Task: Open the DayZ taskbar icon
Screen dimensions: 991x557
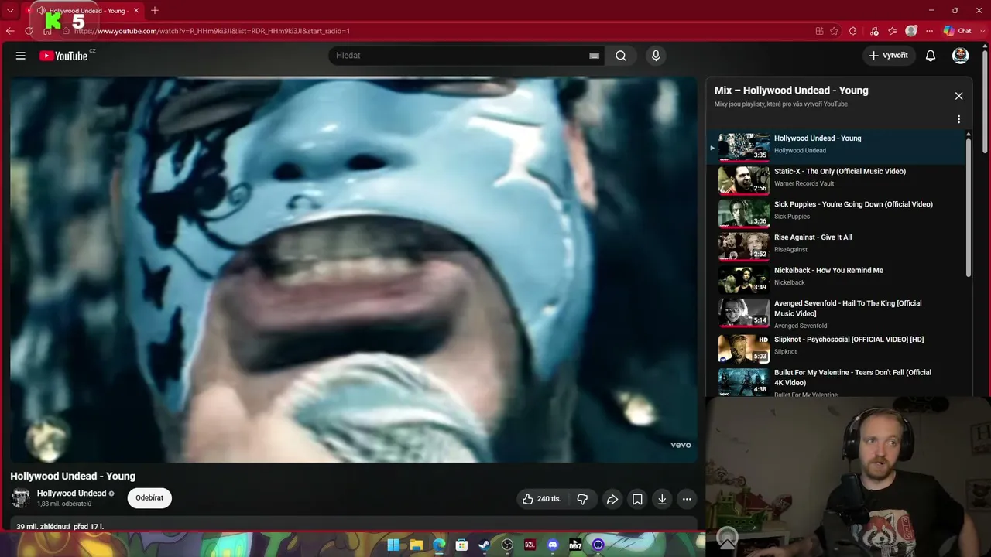Action: click(x=530, y=545)
